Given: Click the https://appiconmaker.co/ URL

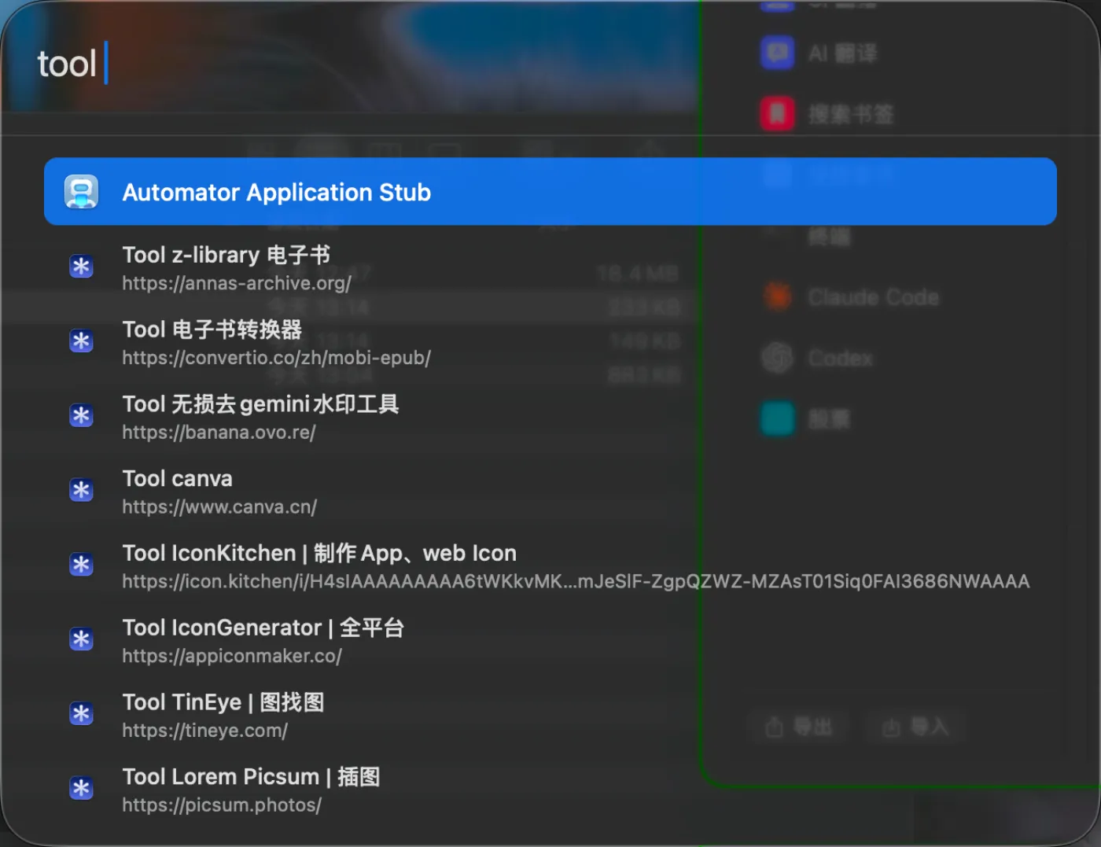Looking at the screenshot, I should pyautogui.click(x=232, y=656).
